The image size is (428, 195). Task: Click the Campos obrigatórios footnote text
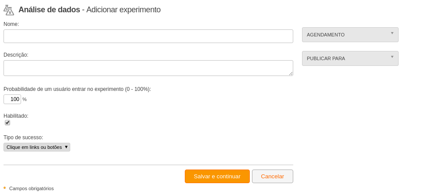click(32, 188)
